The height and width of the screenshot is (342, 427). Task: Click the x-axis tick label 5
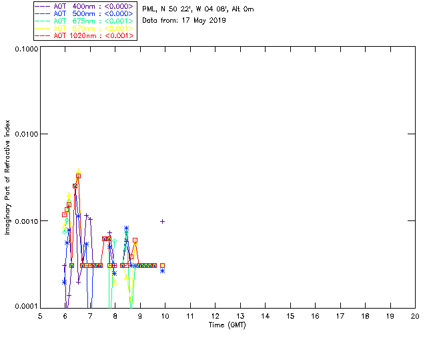40,316
